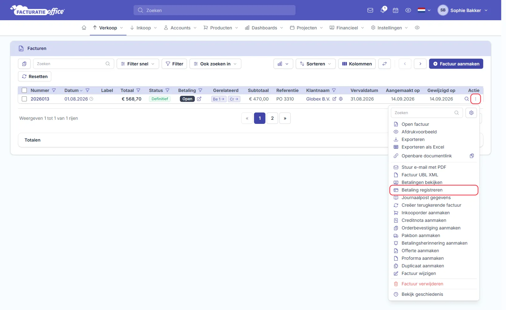Open the Filter snel dropdown
Screen dimensions: 506x310
pyautogui.click(x=138, y=64)
